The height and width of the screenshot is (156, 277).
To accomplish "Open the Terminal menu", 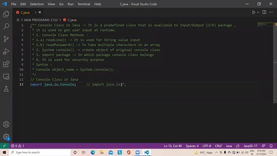I will [84, 4].
